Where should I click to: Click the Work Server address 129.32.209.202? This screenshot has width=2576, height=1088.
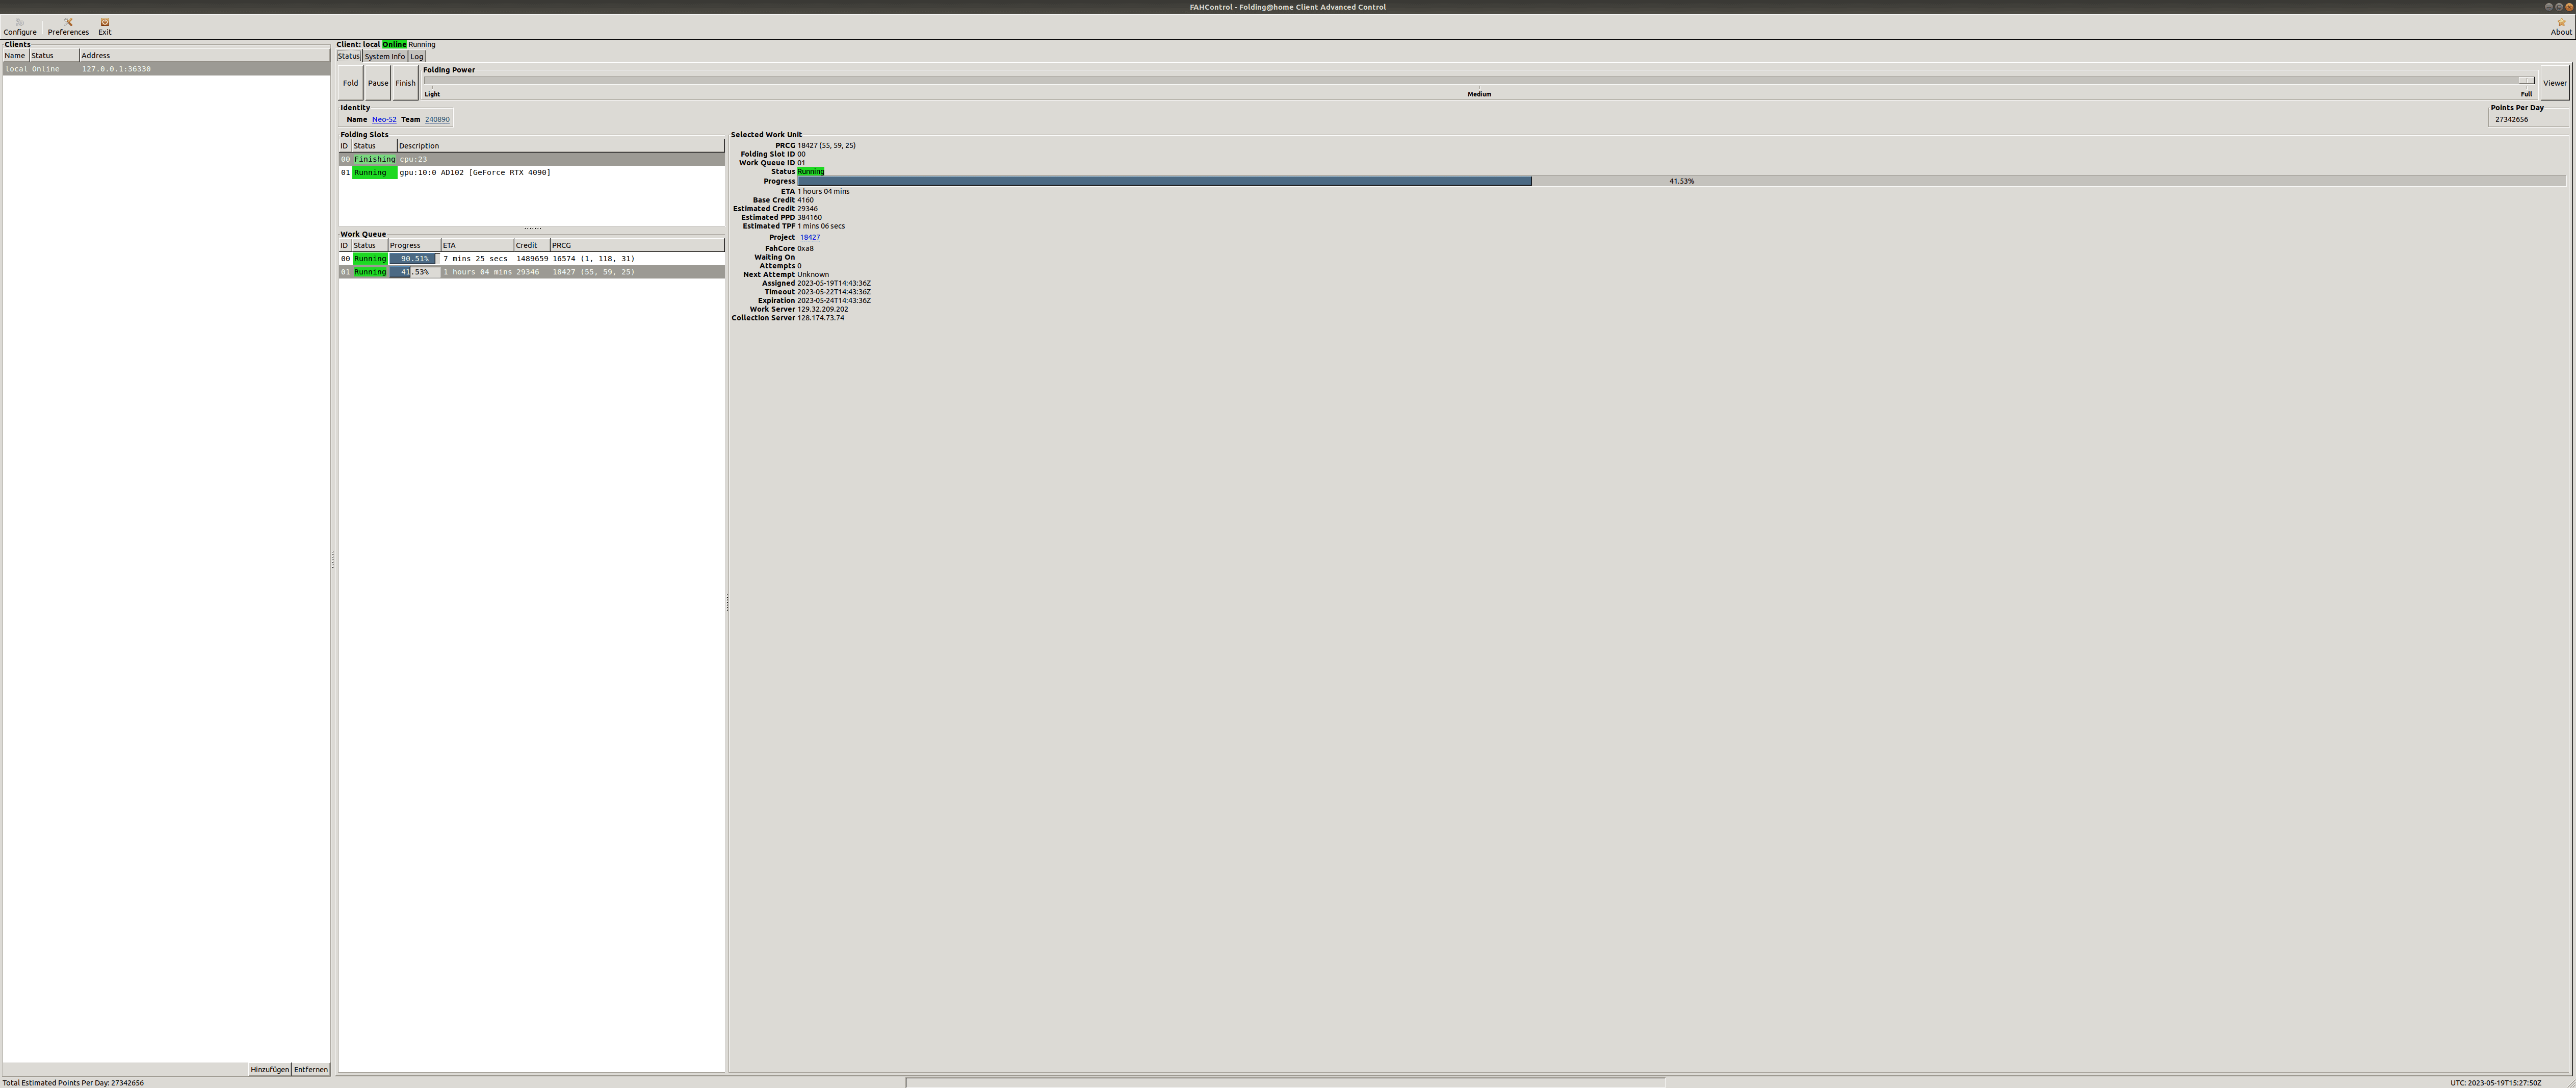822,309
